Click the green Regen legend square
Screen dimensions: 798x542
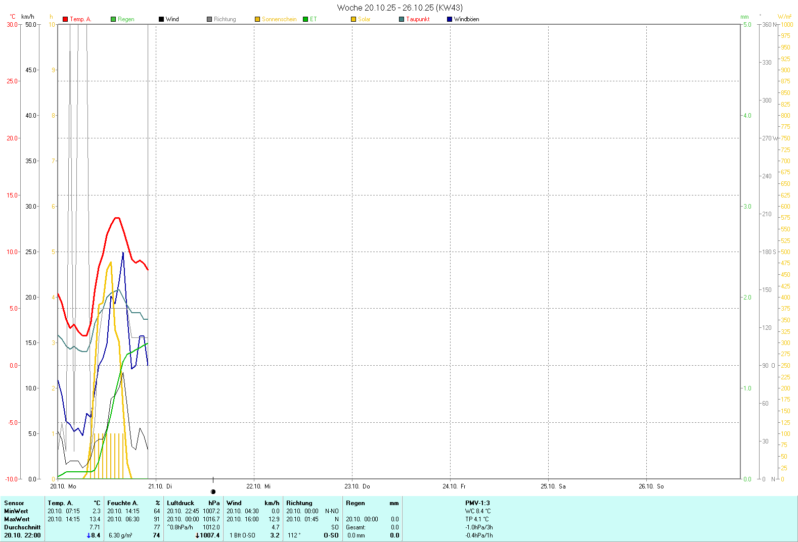(x=113, y=19)
